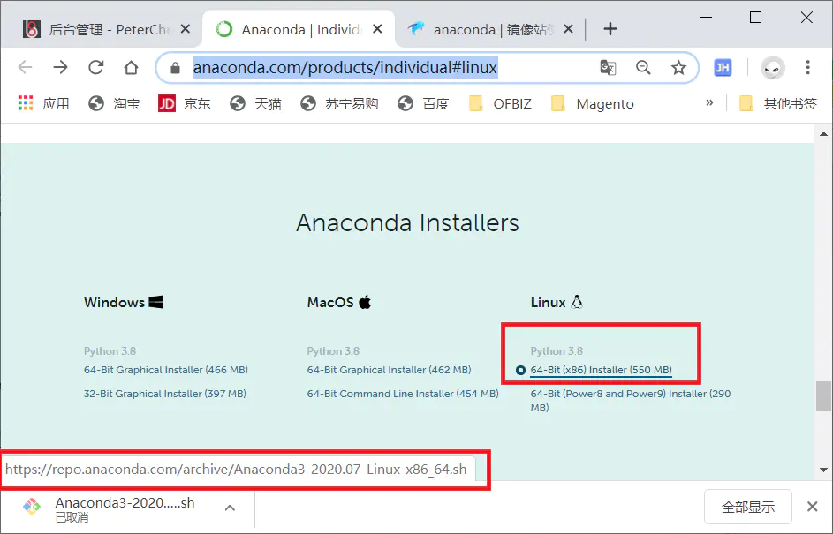Download MacOS 64-Bit Graphical Installer (462 MB)
The image size is (833, 534).
(389, 370)
